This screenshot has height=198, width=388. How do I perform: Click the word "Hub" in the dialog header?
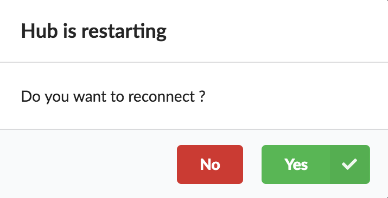[39, 31]
